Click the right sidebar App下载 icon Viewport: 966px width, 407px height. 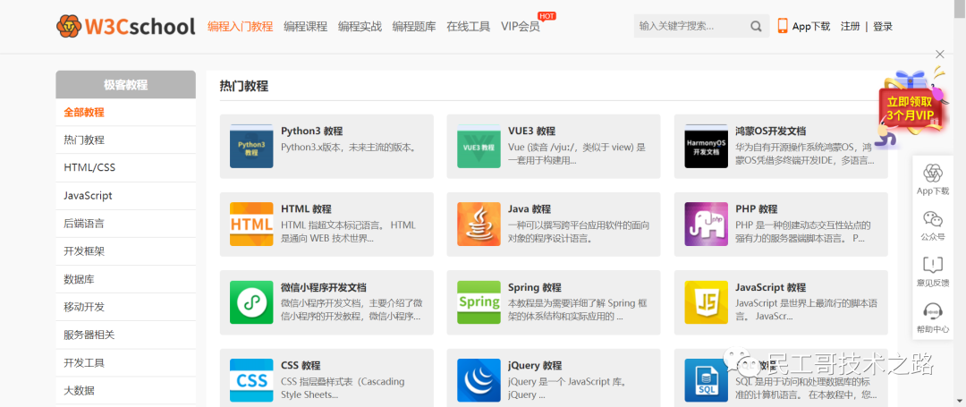point(933,174)
